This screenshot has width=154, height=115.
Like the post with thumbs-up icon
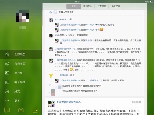point(51,12)
